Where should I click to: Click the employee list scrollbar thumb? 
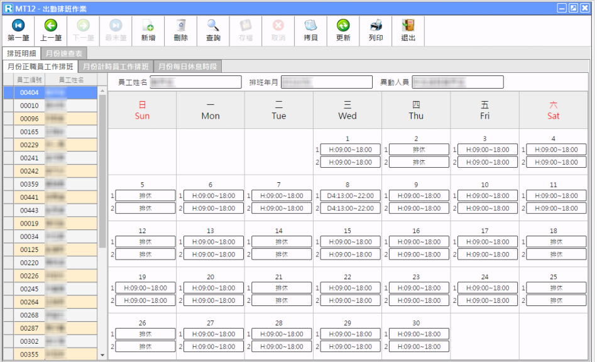pyautogui.click(x=102, y=172)
